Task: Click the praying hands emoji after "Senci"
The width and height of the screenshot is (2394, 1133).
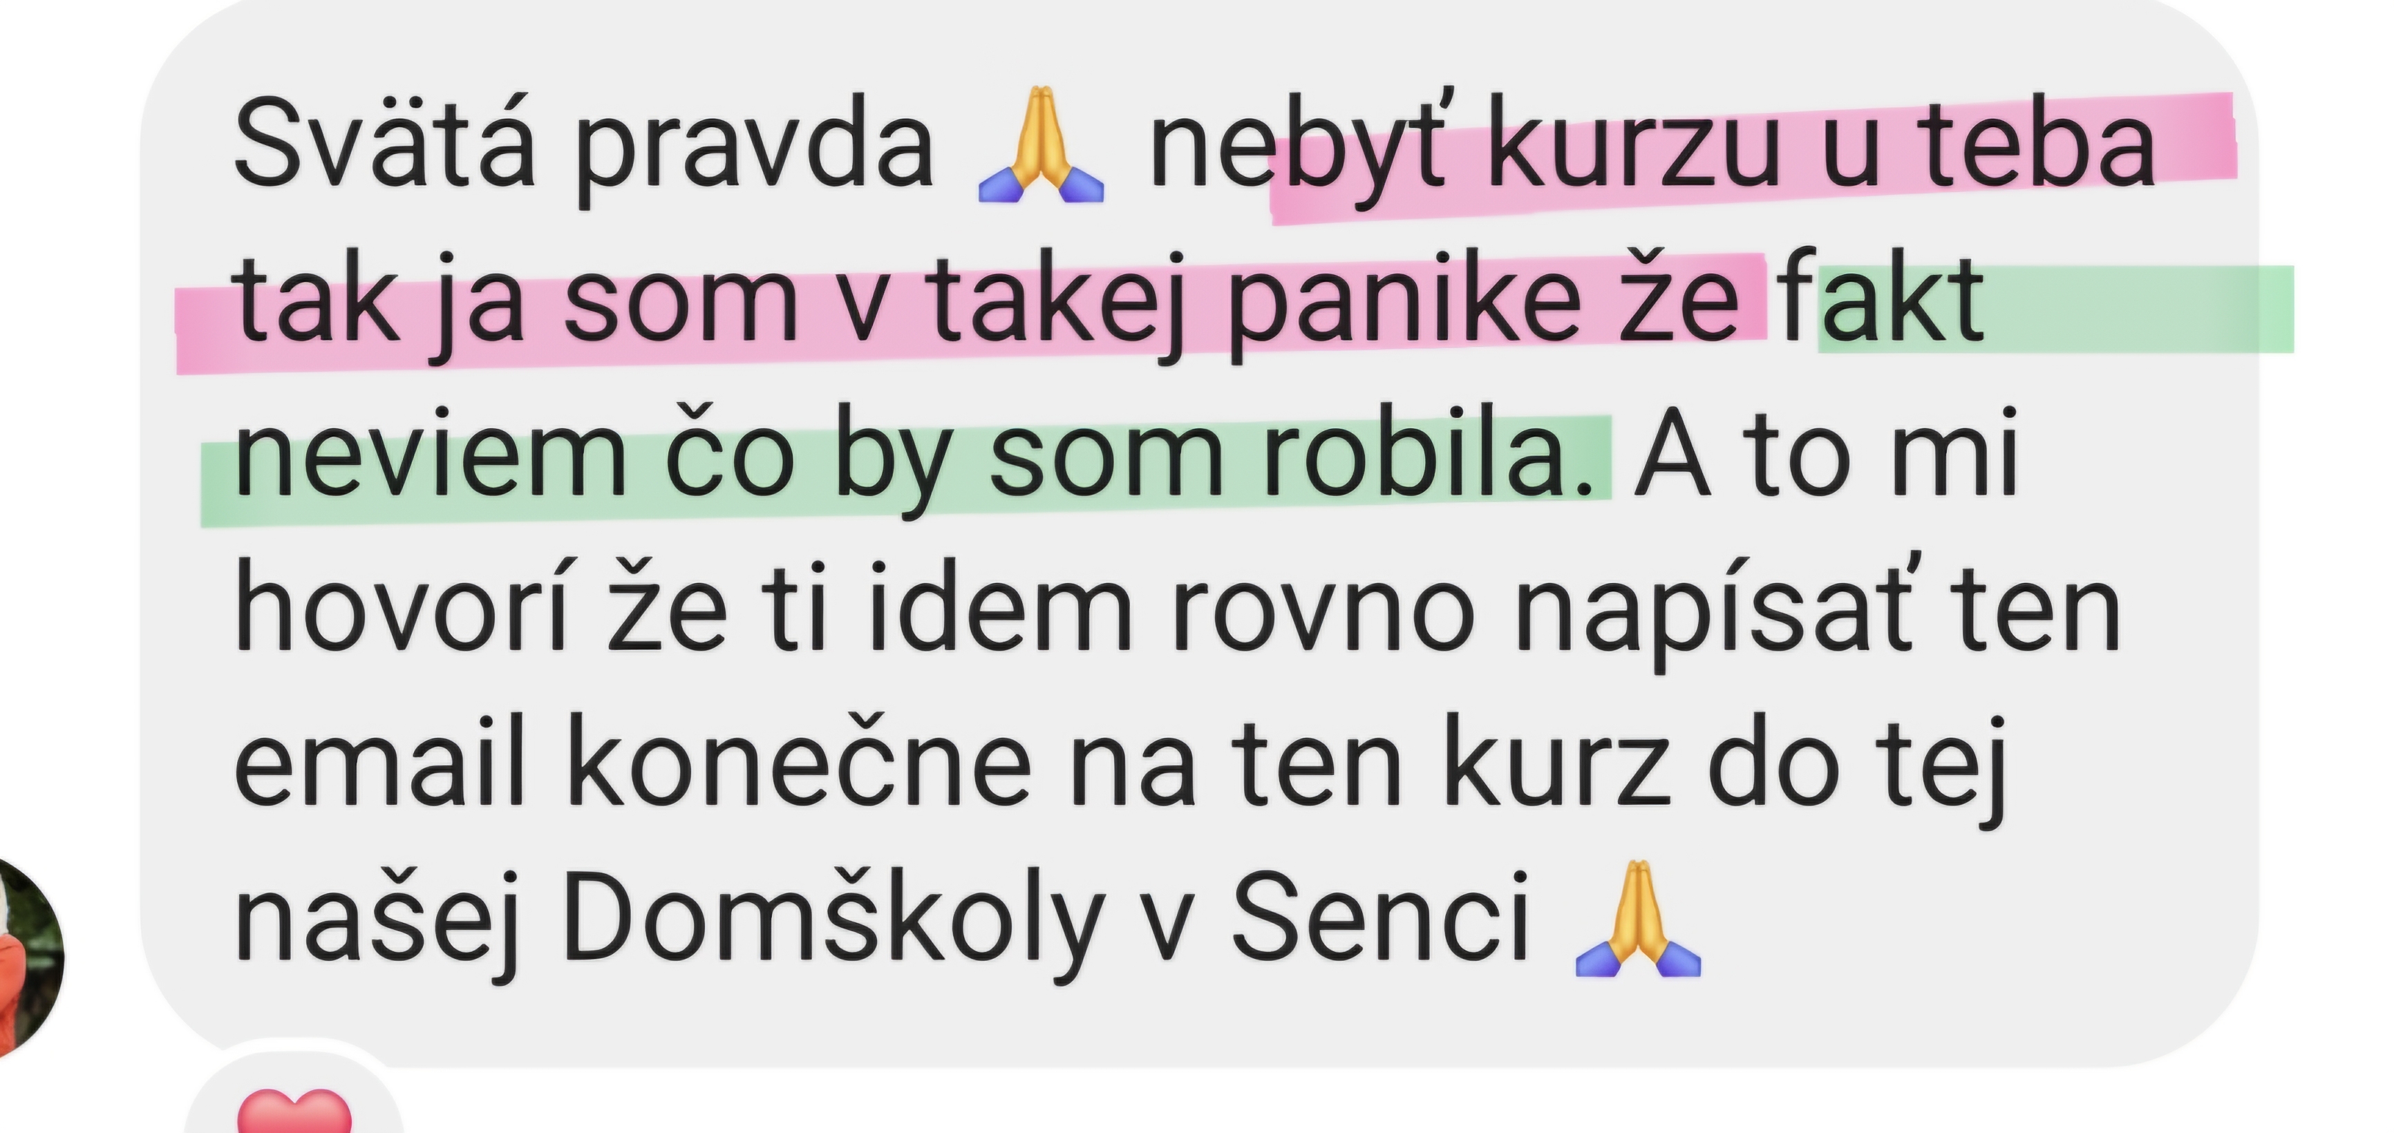Action: pyautogui.click(x=1639, y=920)
